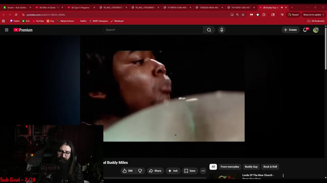
Task: Click Relaunch to update
Action: pyautogui.click(x=312, y=15)
